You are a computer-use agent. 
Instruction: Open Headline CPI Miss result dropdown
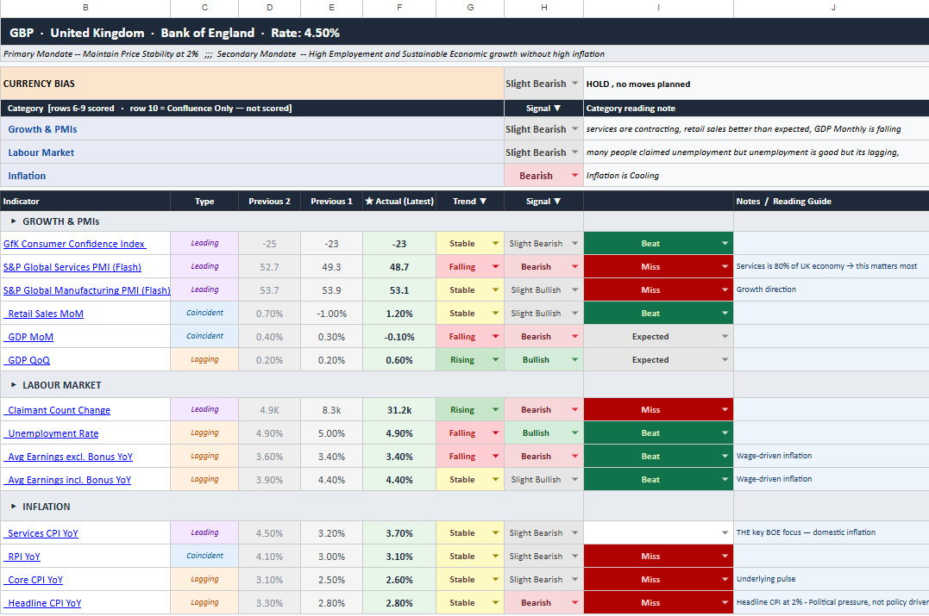coord(725,602)
